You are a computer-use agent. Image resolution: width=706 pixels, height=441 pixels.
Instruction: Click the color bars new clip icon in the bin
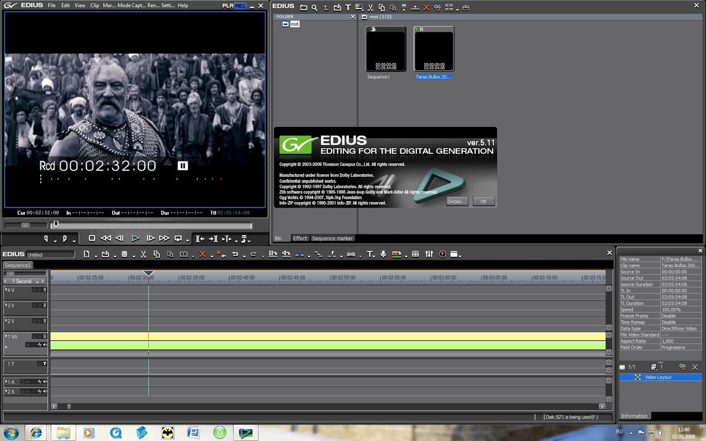tap(359, 7)
